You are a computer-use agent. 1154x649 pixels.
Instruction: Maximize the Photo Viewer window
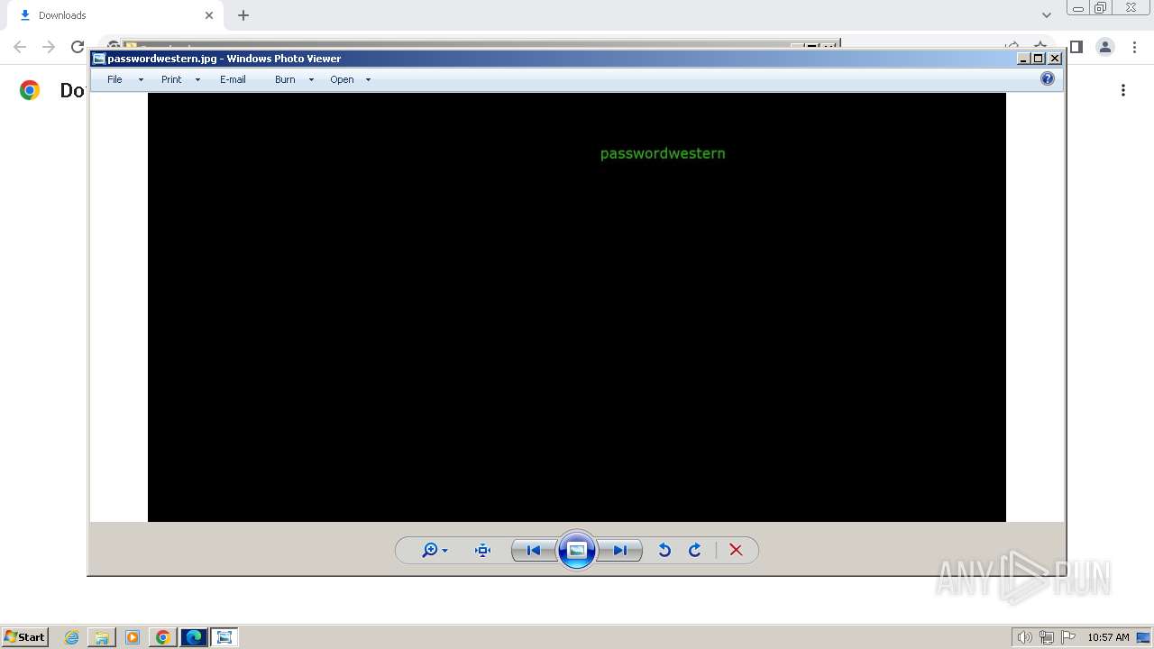[x=1039, y=59]
